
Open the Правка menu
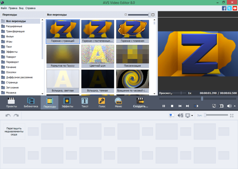(x=13, y=8)
